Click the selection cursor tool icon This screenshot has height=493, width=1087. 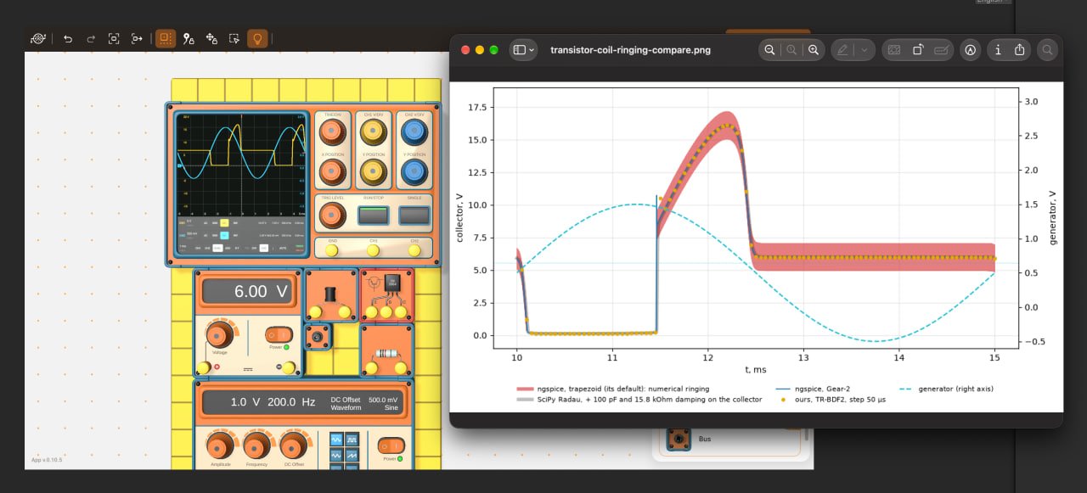234,39
